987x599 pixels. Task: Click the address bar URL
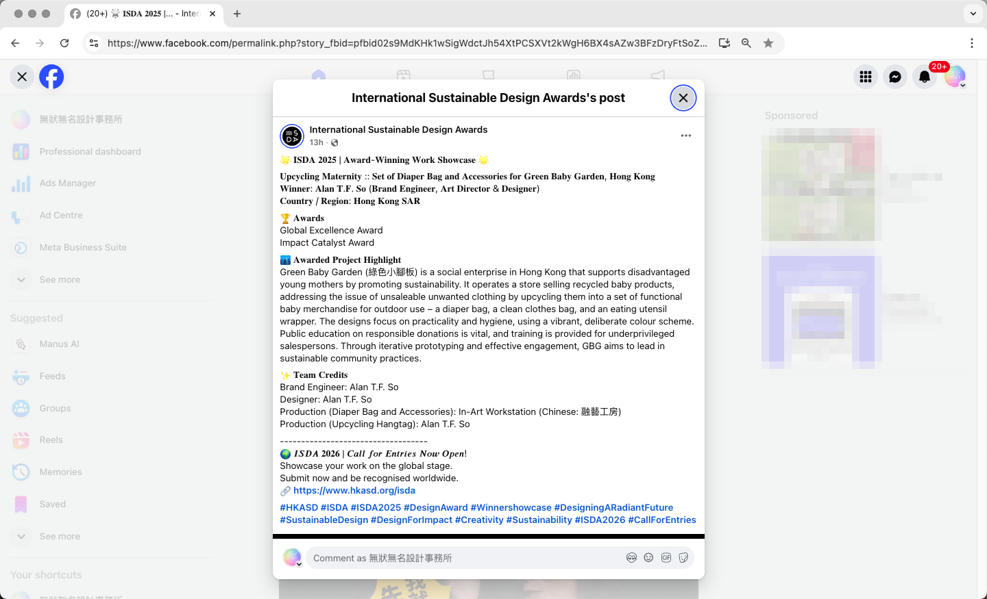(407, 43)
